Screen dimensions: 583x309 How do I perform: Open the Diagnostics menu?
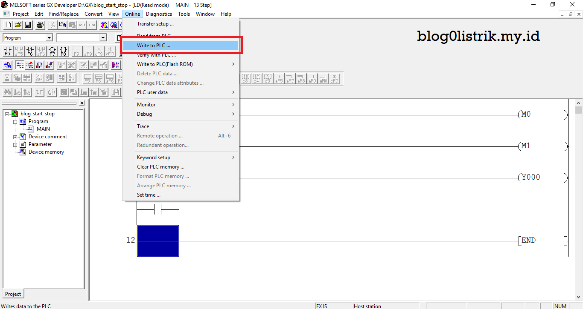[159, 14]
